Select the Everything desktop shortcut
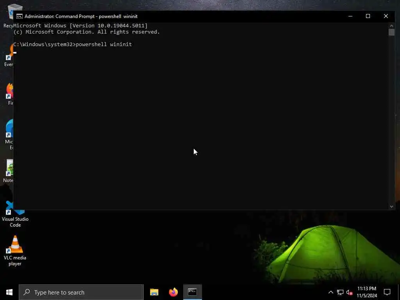 [x=9, y=55]
